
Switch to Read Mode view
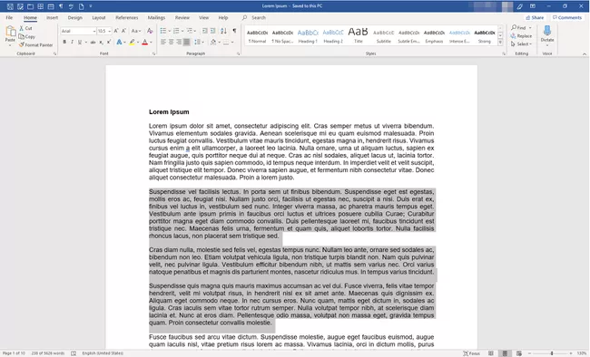491,353
